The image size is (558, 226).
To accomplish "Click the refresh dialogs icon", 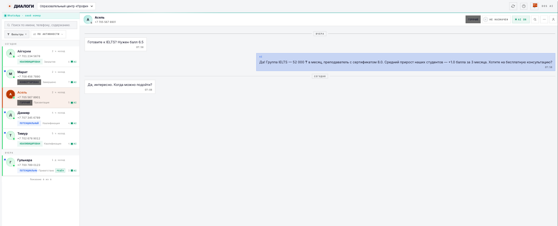I will point(513,6).
